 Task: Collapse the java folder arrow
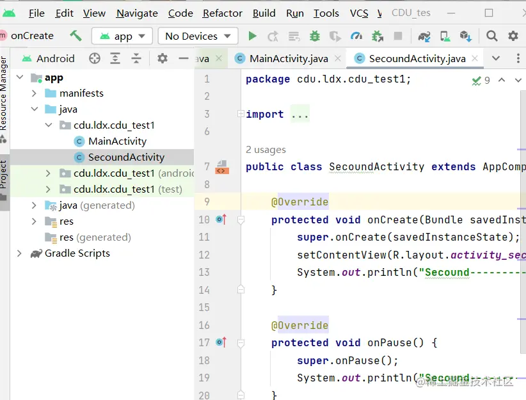pos(35,109)
